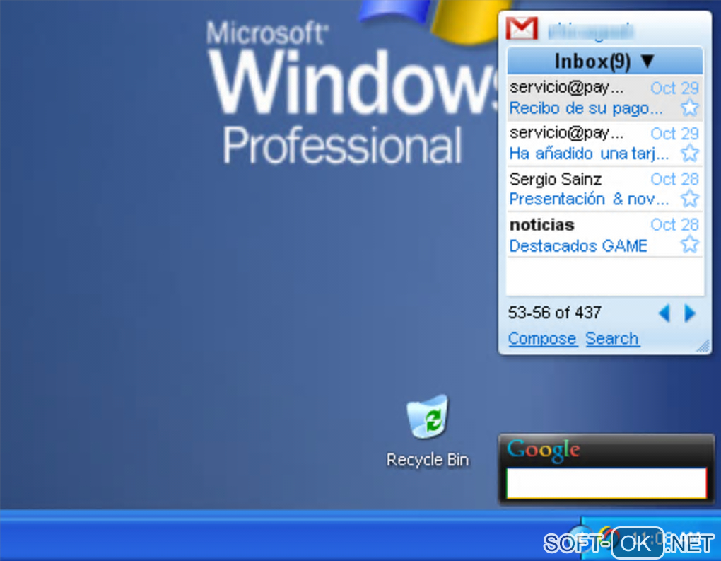Star the 'Presentación & nov' email
Screen dimensions: 721x561
pos(690,199)
